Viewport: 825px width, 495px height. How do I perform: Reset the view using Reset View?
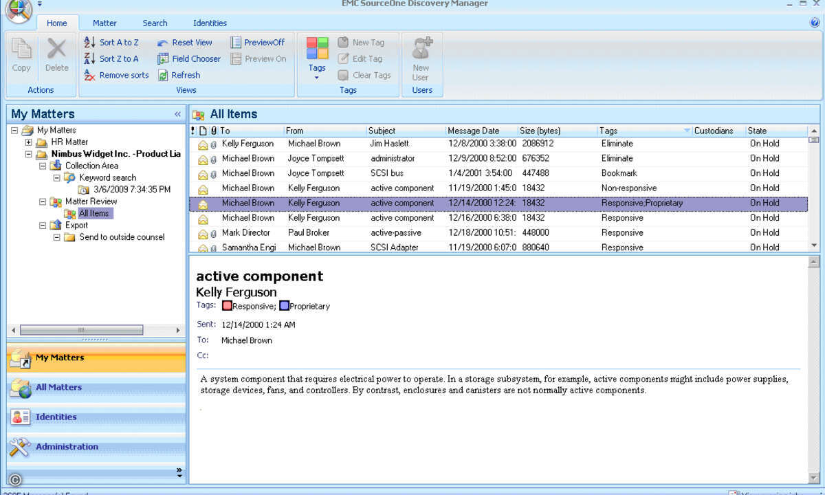pyautogui.click(x=184, y=42)
